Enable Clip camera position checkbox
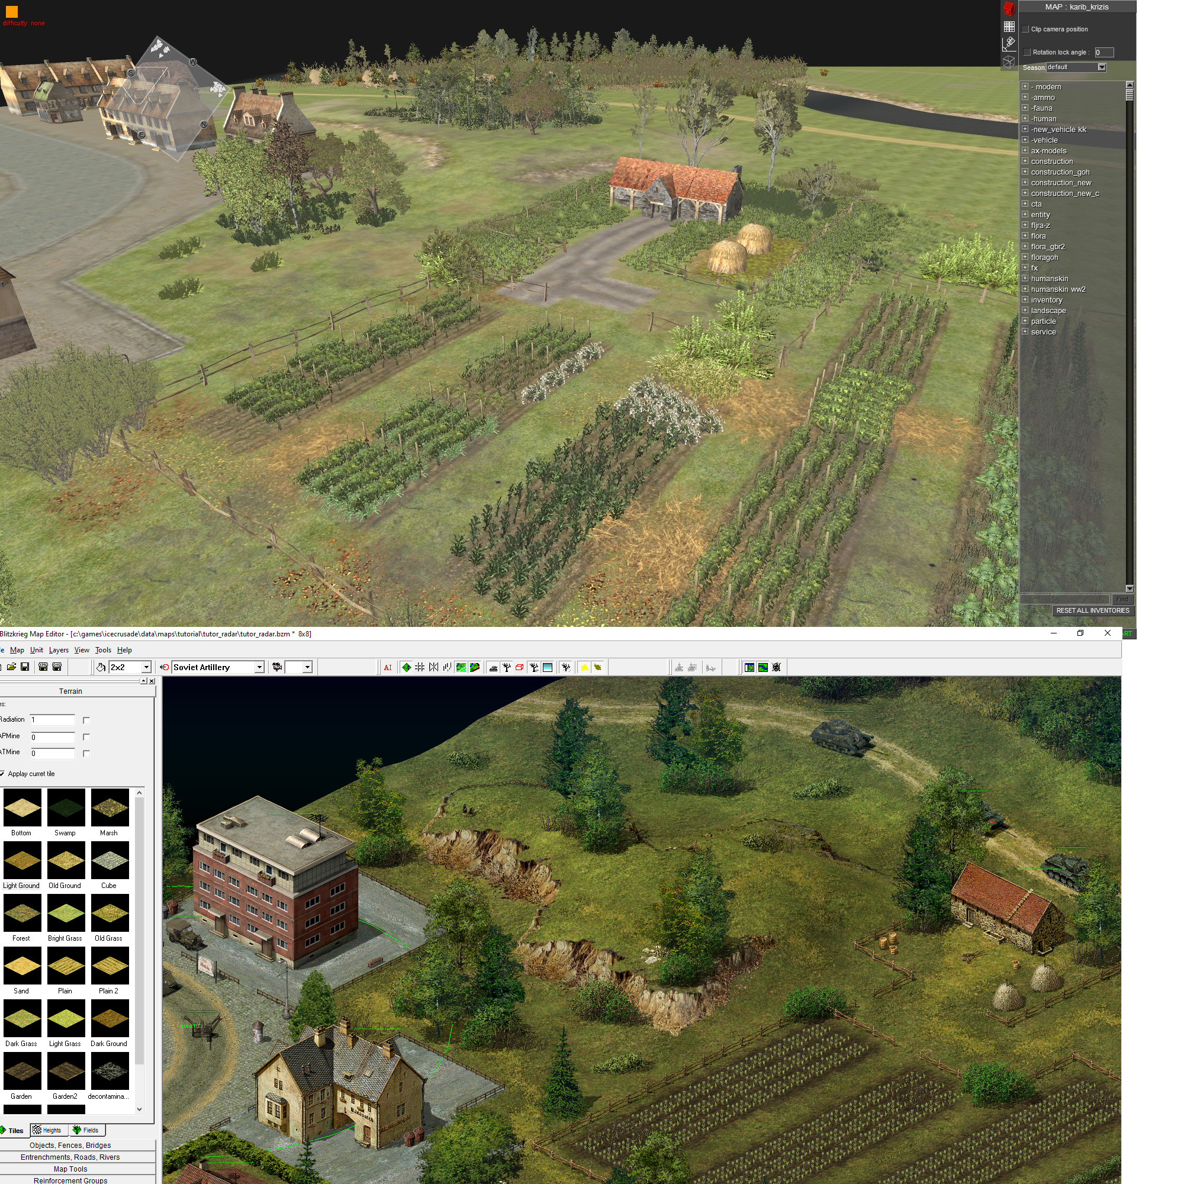This screenshot has height=1184, width=1184. (x=1025, y=29)
